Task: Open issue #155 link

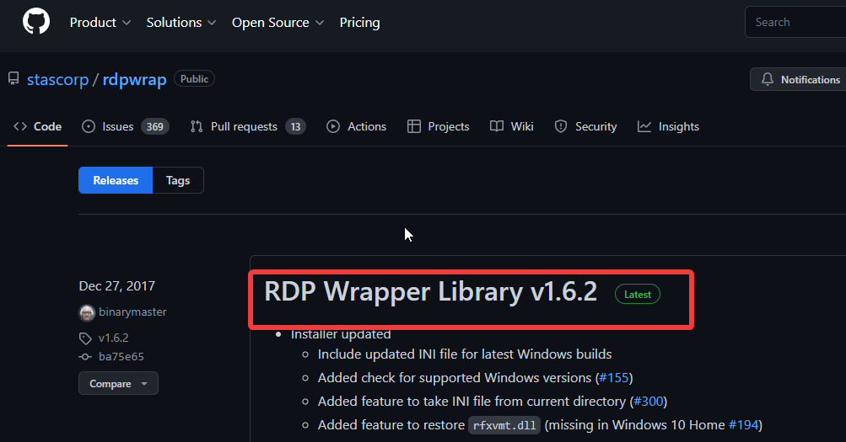Action: [614, 378]
